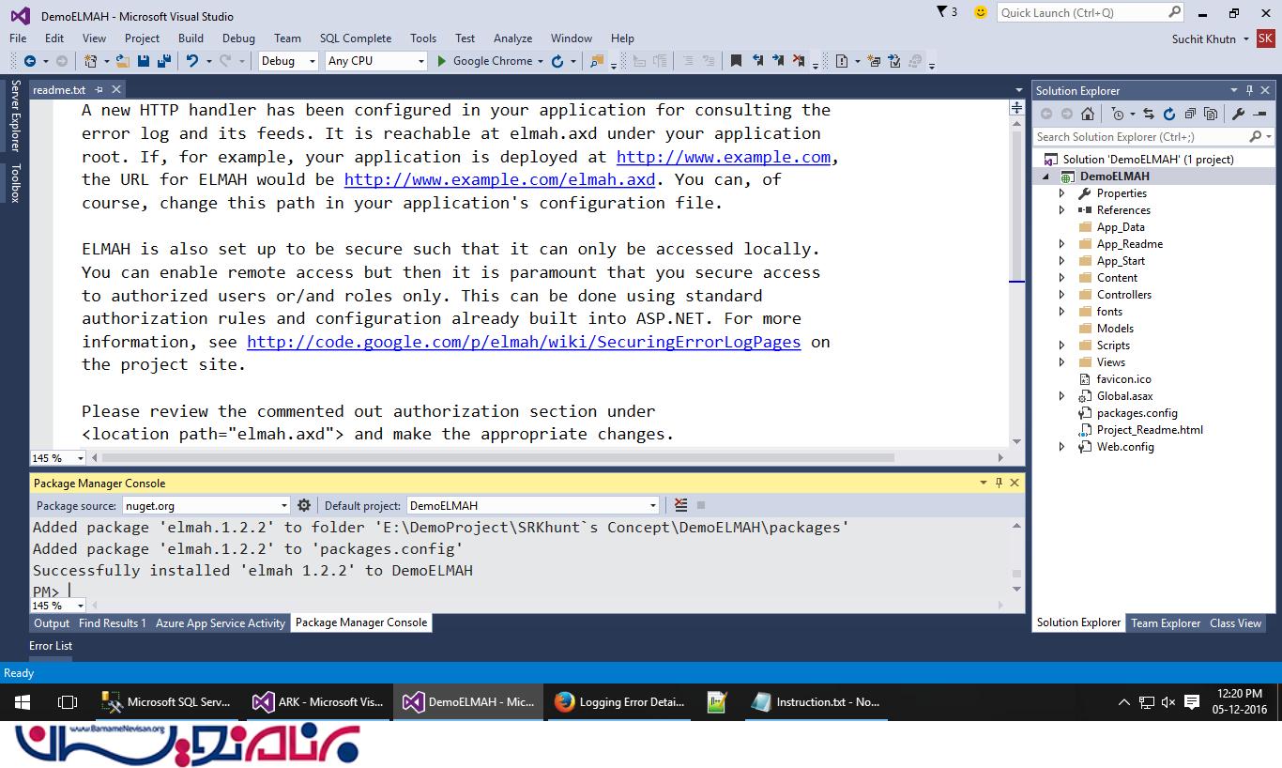Switch to the Output tab
The height and width of the screenshot is (768, 1282).
pos(52,623)
